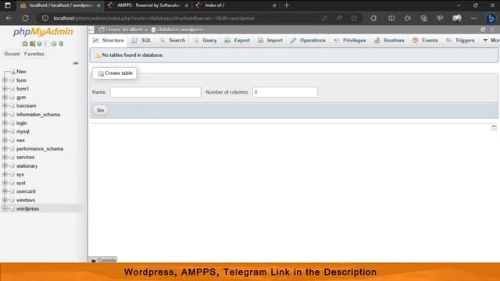
Task: Add page to favorites star icon
Action: pos(354,18)
